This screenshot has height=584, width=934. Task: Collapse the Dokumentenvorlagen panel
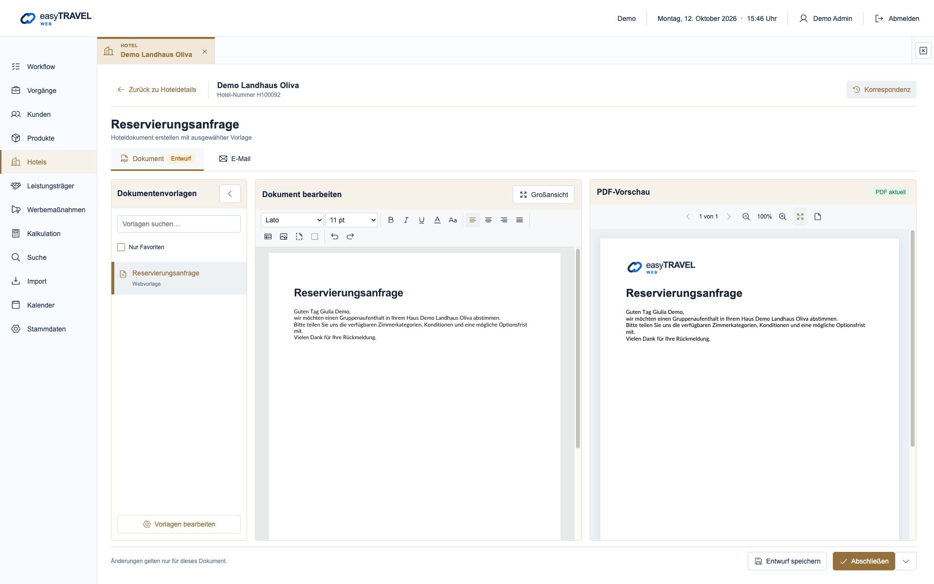(230, 194)
